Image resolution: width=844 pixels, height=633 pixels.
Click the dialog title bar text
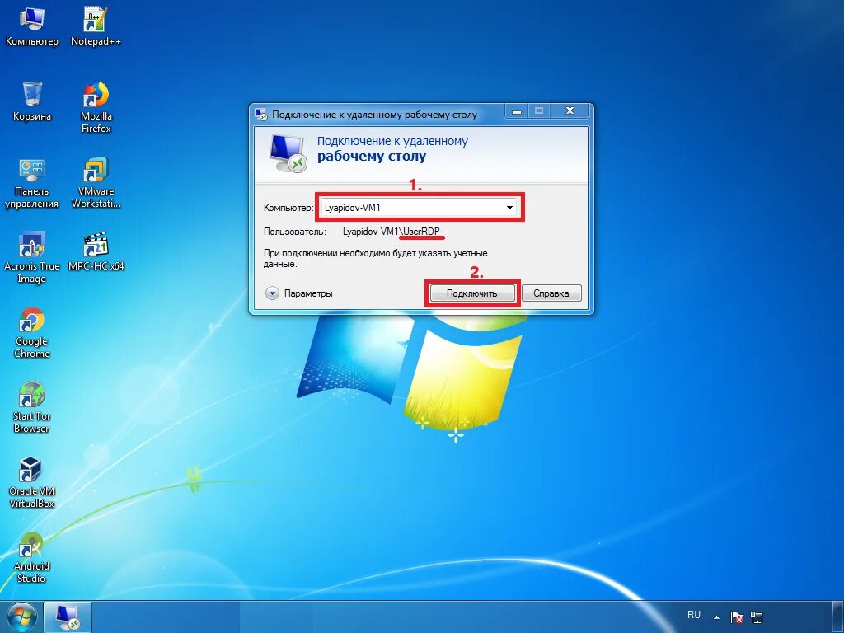[374, 115]
